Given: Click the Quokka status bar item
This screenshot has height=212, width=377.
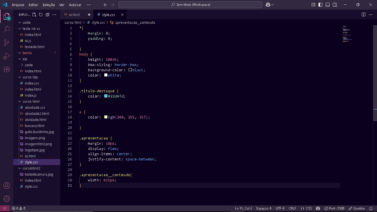Looking at the screenshot, I should coord(357,208).
